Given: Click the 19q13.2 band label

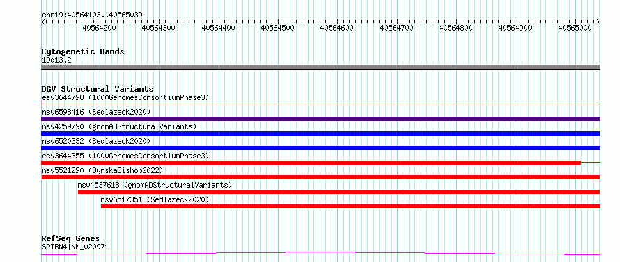Looking at the screenshot, I should (x=56, y=60).
